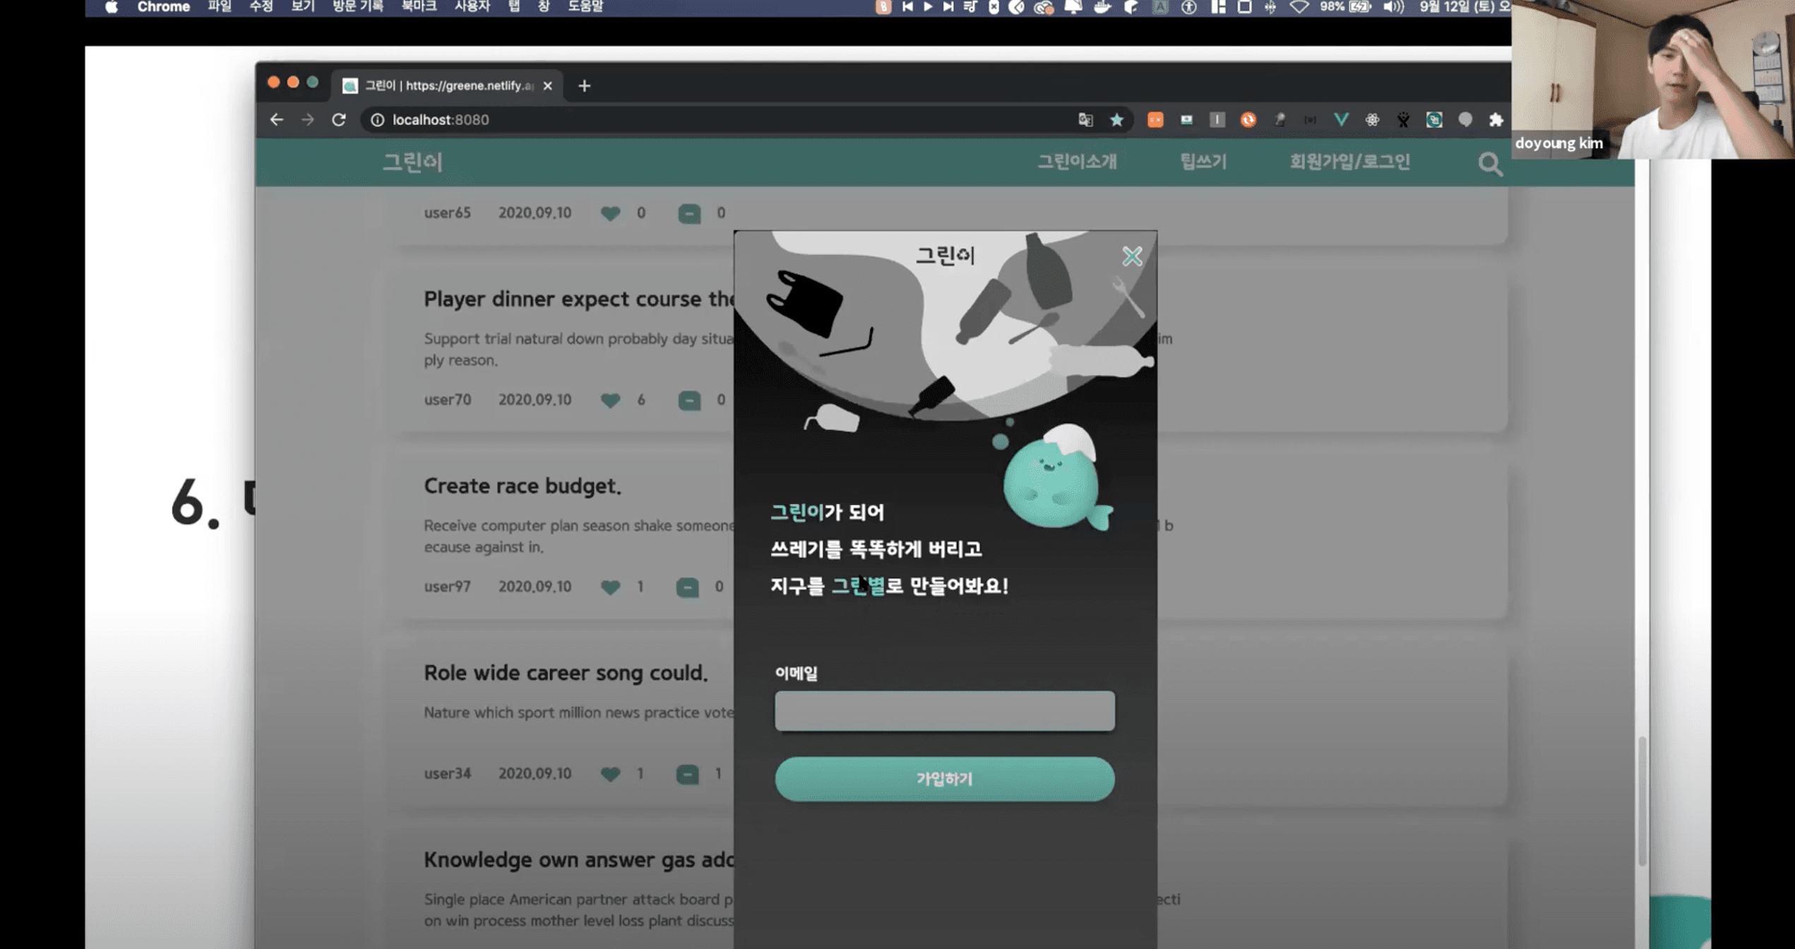Open the black figure extension icon
Image resolution: width=1795 pixels, height=949 pixels.
(x=1402, y=120)
